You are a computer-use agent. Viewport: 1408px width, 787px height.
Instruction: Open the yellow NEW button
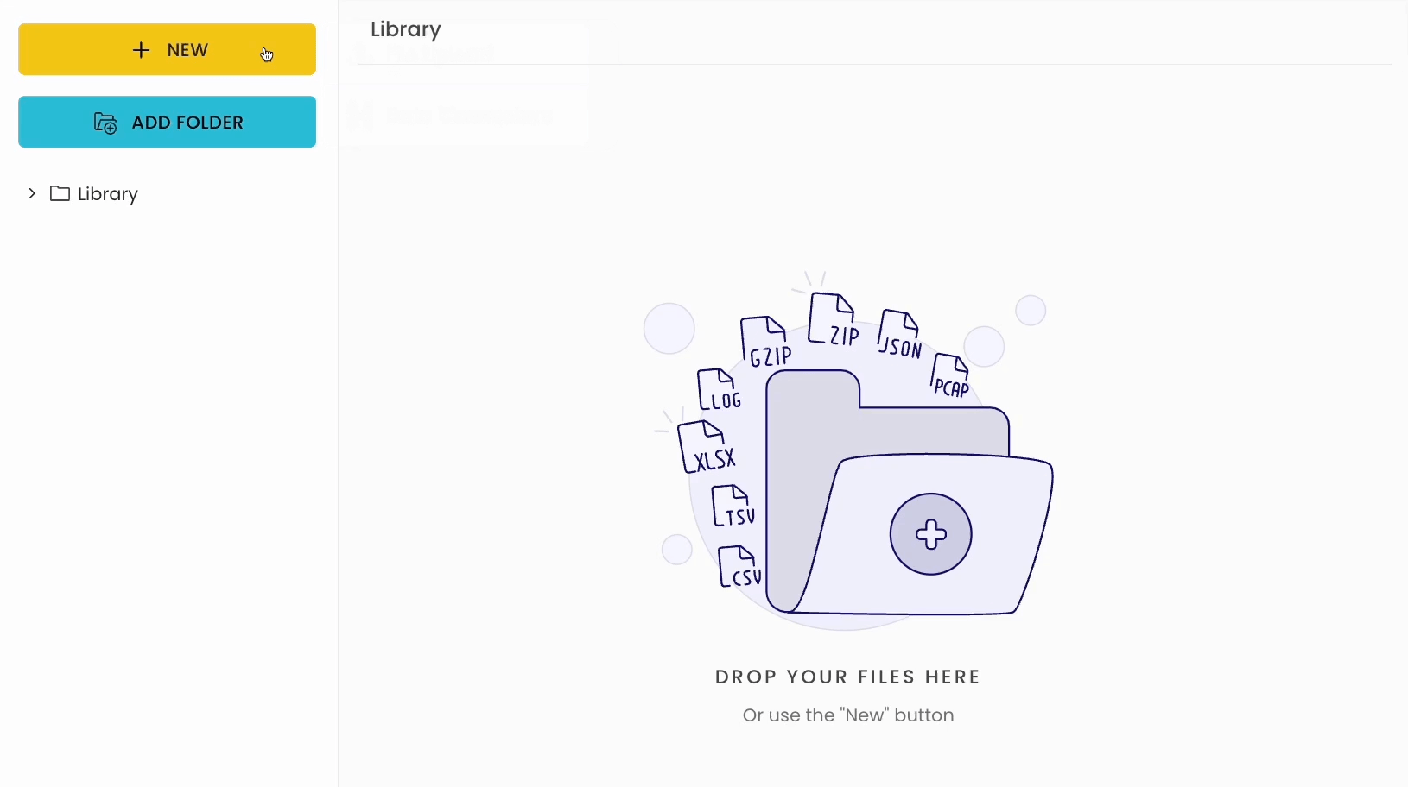pos(168,49)
